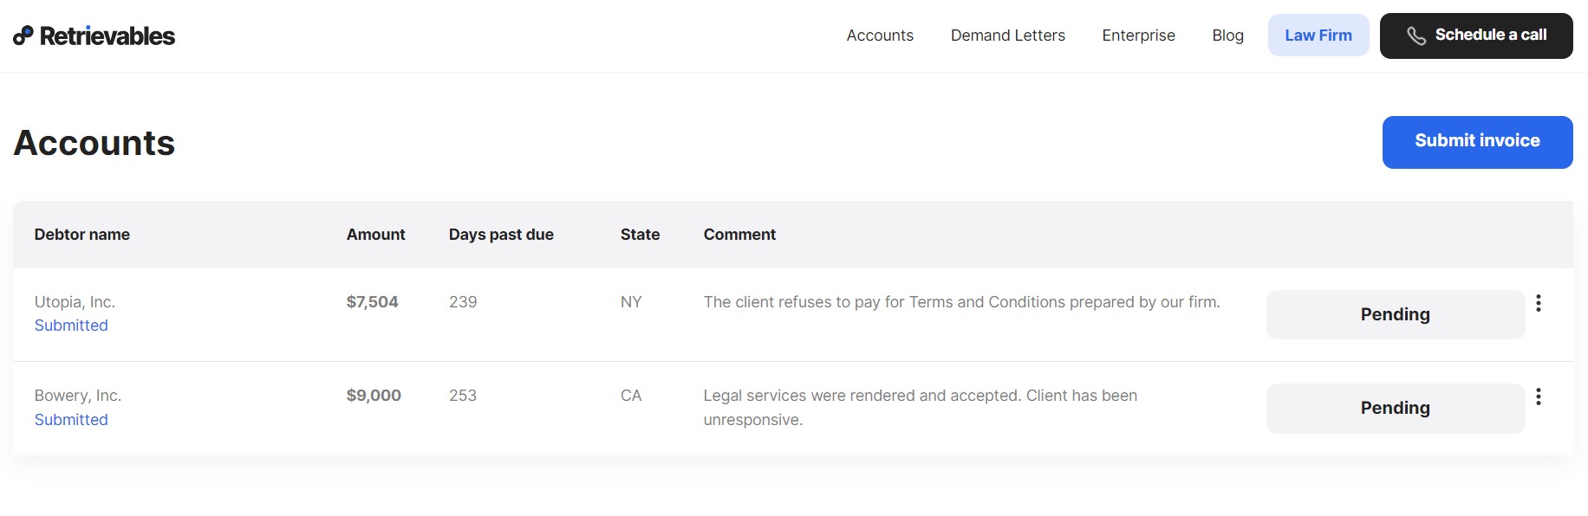Click the Retrievables logo icon

(x=23, y=35)
